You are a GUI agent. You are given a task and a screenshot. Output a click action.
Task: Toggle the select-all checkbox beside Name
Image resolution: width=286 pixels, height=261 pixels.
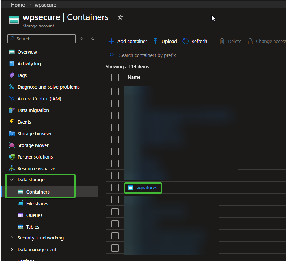115,77
